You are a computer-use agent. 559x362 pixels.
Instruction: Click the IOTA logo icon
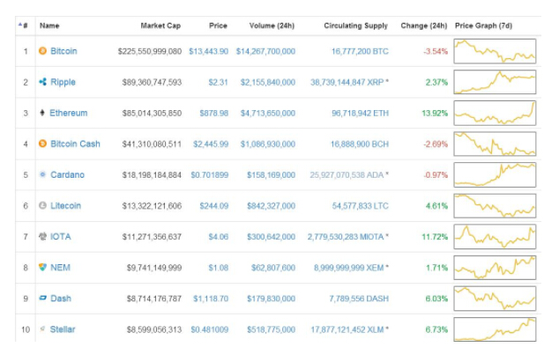tap(43, 236)
